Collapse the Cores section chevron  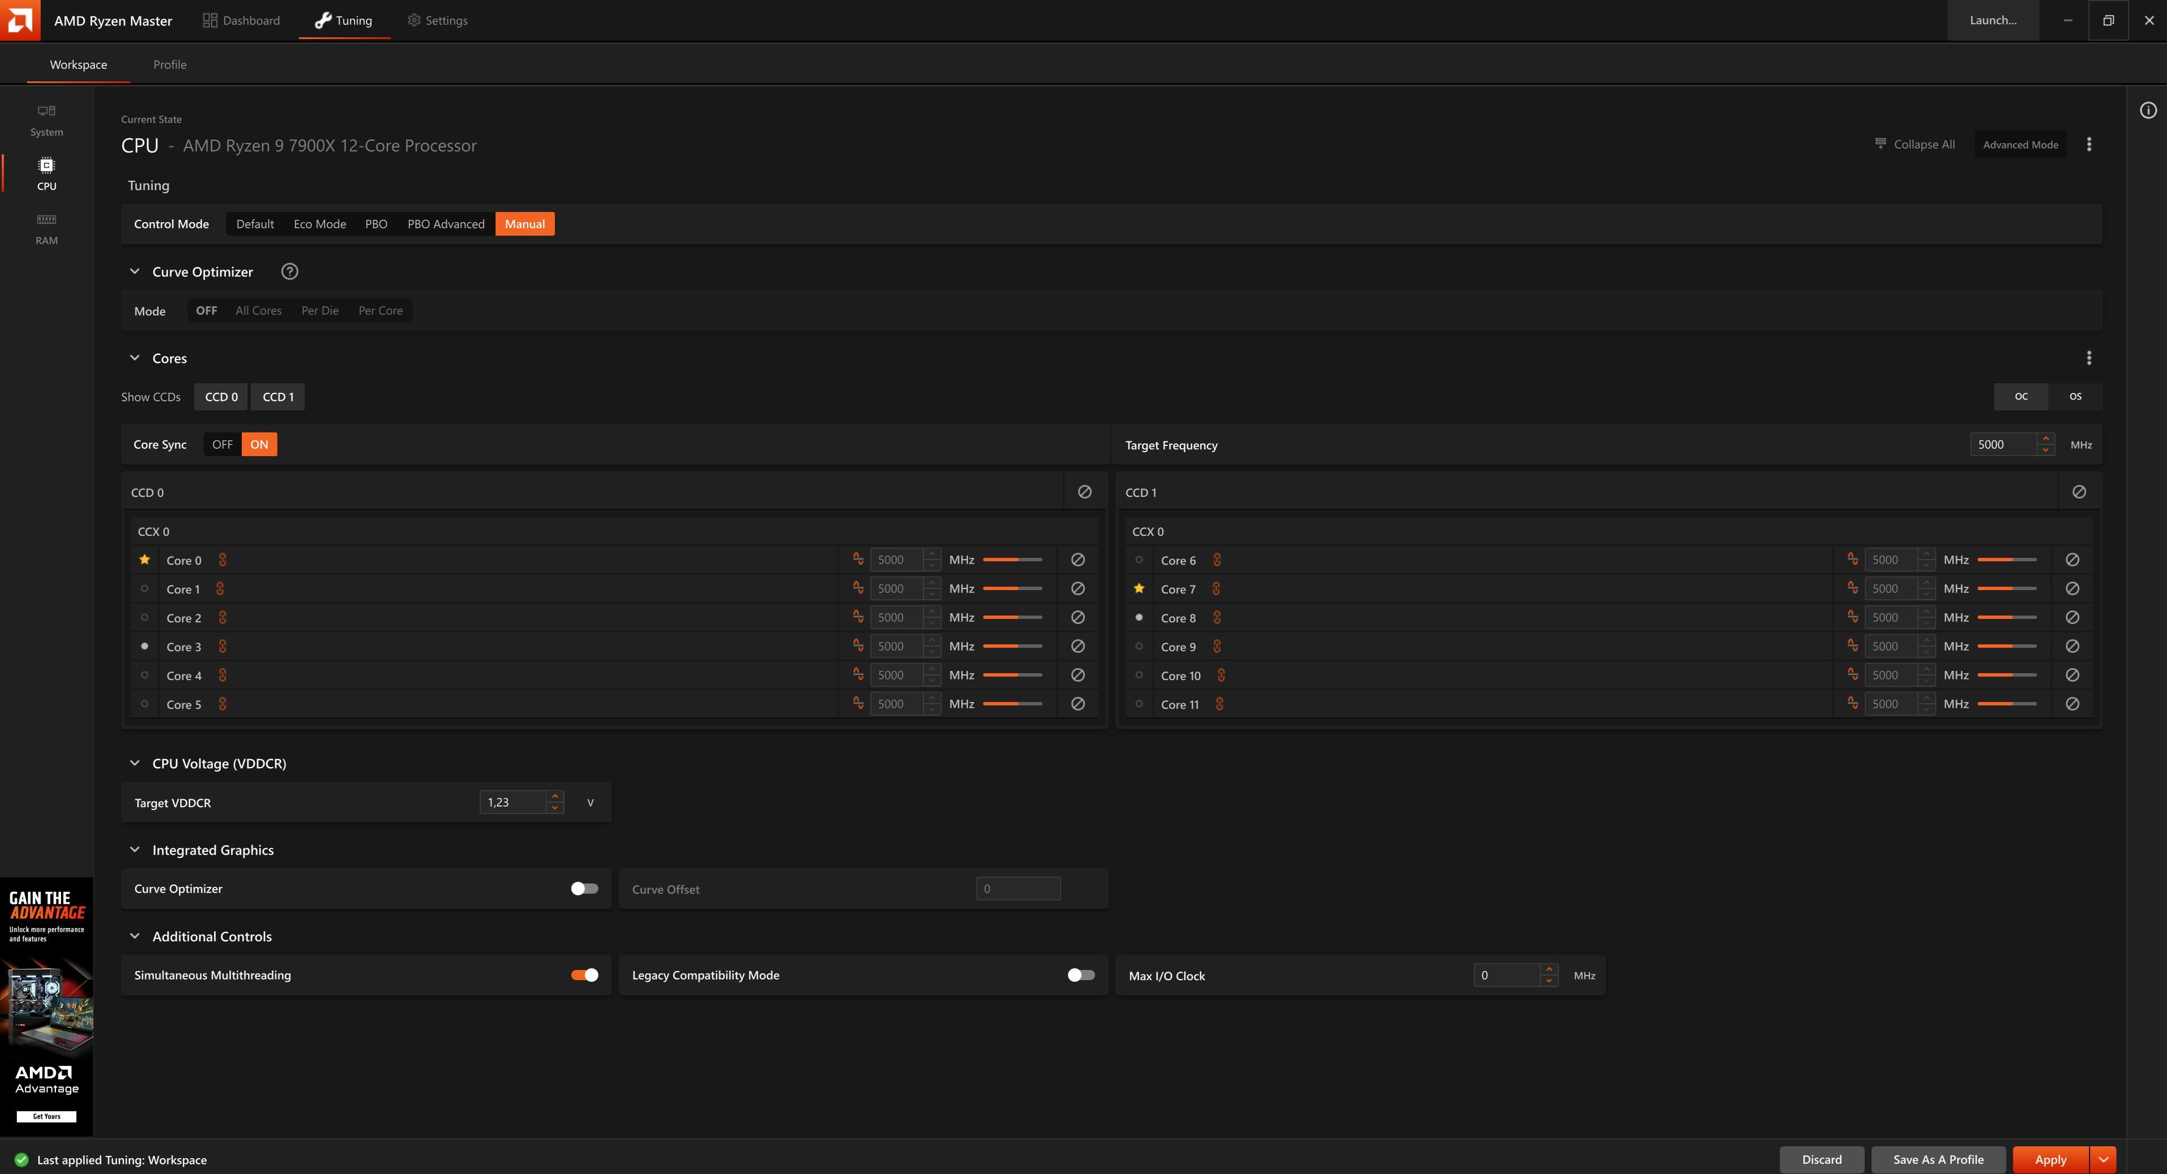pyautogui.click(x=134, y=358)
